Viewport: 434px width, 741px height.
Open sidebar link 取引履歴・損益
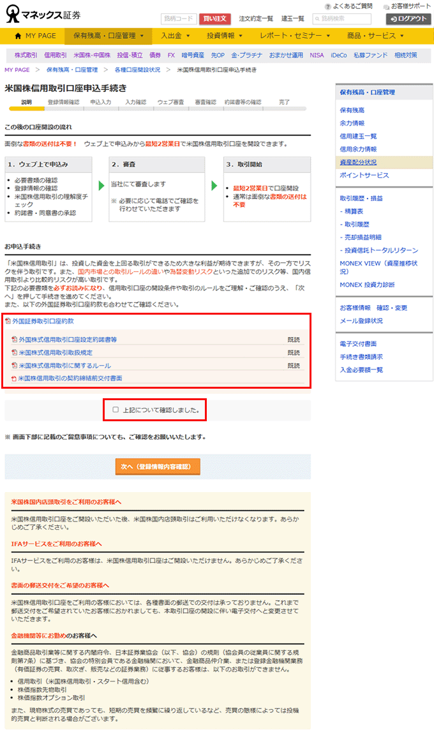pyautogui.click(x=361, y=198)
